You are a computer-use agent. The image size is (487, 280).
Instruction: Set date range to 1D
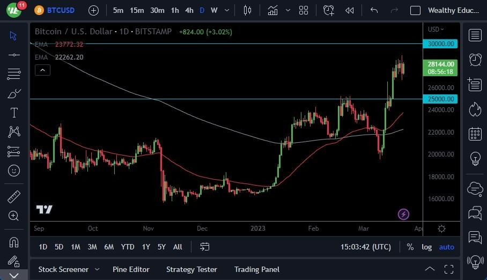coord(43,247)
